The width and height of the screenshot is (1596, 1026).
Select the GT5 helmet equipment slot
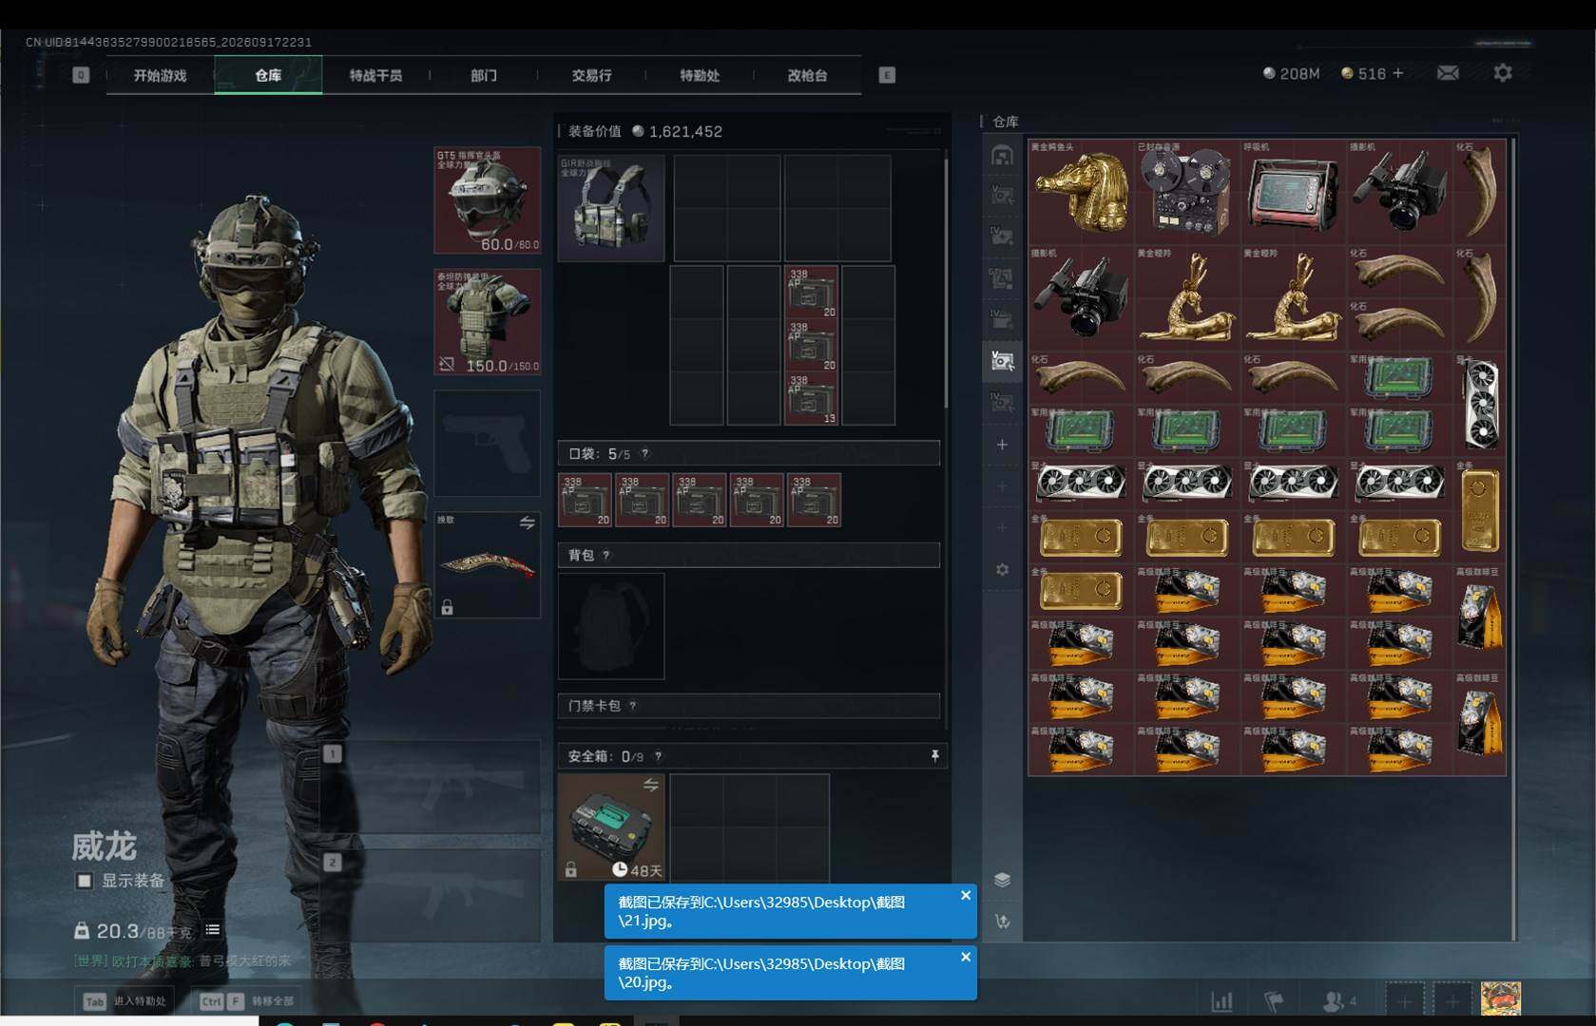coord(488,200)
